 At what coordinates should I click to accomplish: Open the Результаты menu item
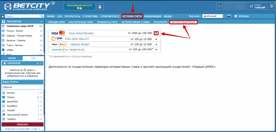coord(72,16)
